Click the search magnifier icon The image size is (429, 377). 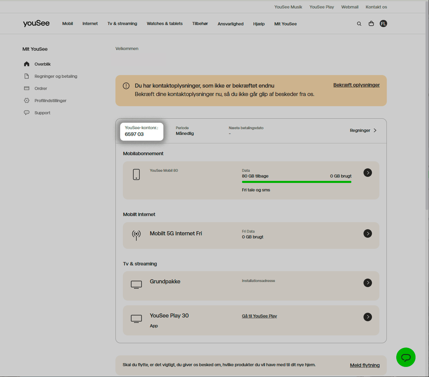359,24
